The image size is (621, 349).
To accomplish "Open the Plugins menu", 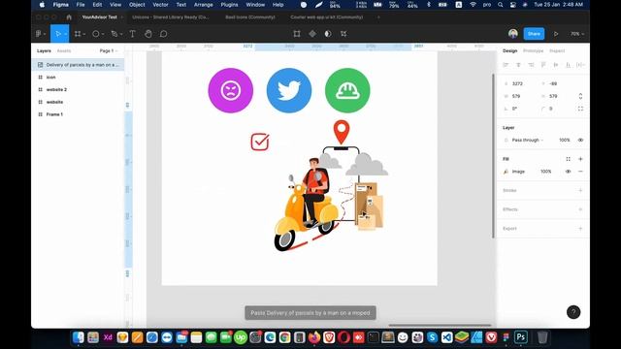I will tap(229, 5).
